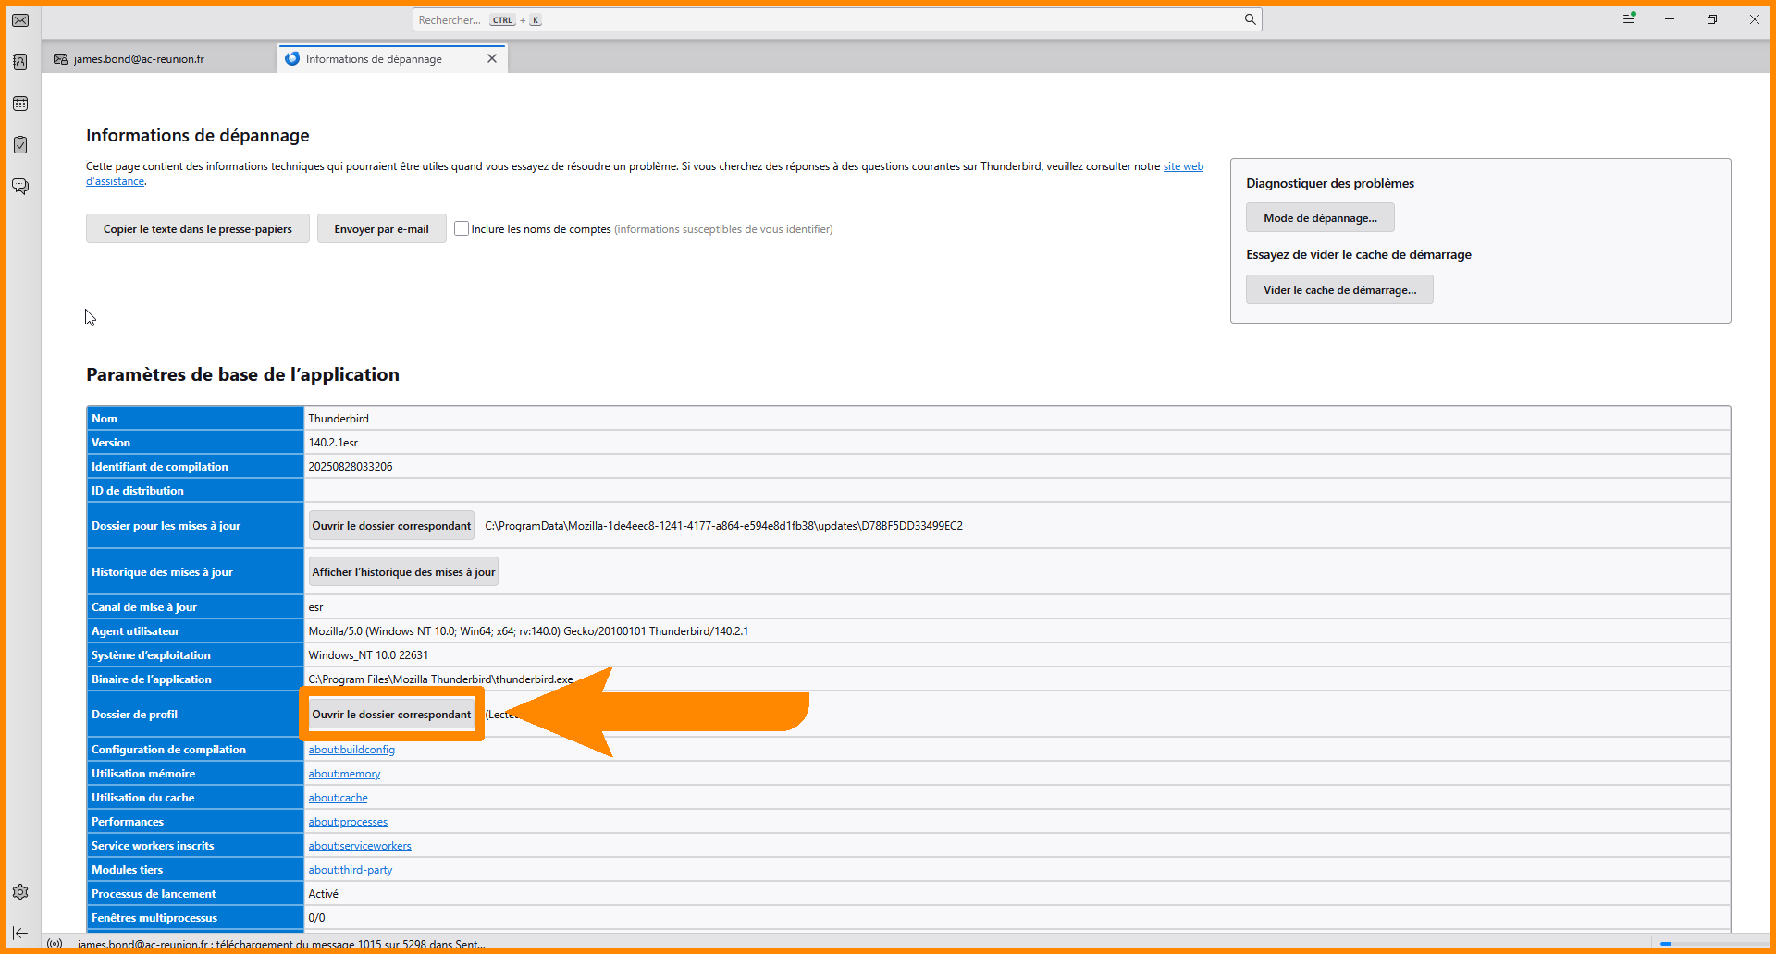Collapse the spaces toolbar arrow icon
1776x954 pixels.
tap(20, 933)
